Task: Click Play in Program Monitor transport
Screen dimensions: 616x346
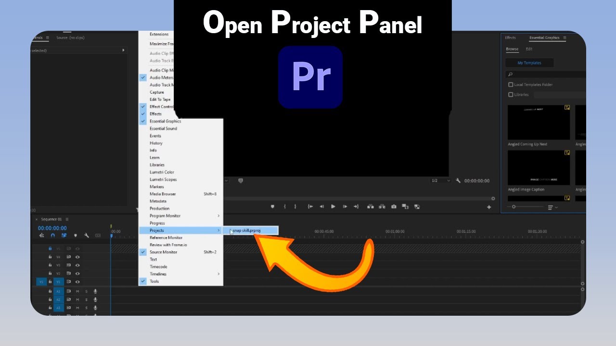Action: click(x=333, y=207)
